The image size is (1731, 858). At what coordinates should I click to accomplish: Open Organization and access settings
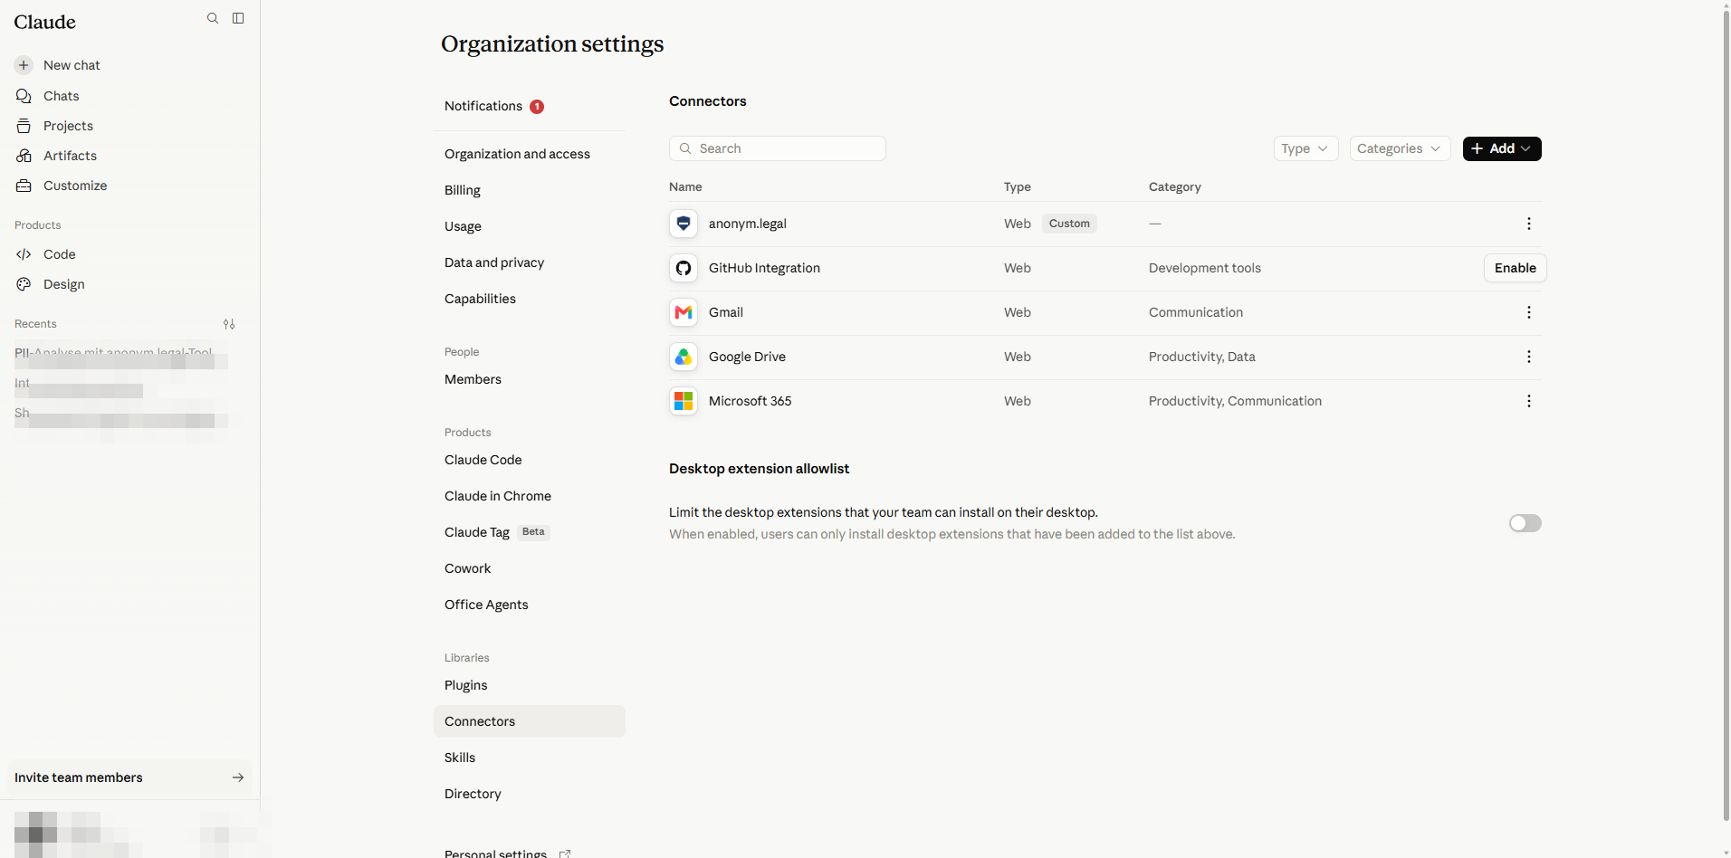point(517,154)
